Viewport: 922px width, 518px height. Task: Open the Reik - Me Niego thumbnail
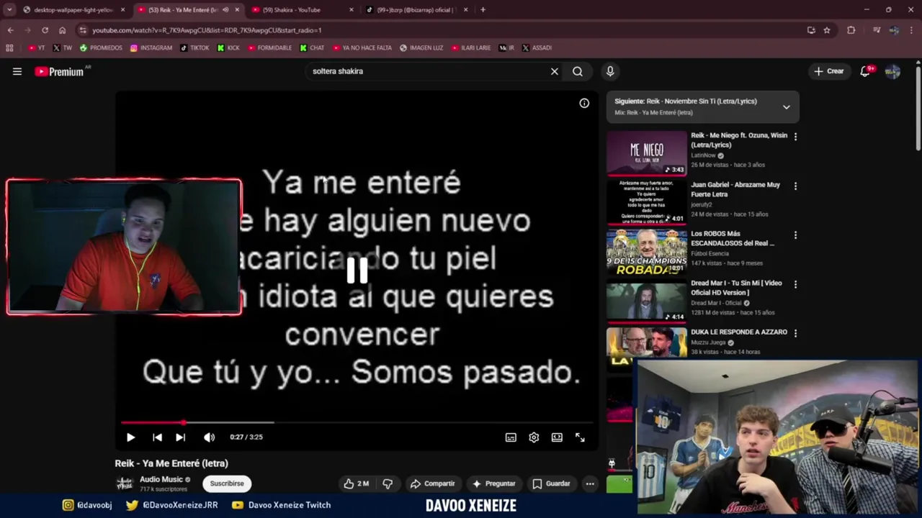tap(647, 153)
